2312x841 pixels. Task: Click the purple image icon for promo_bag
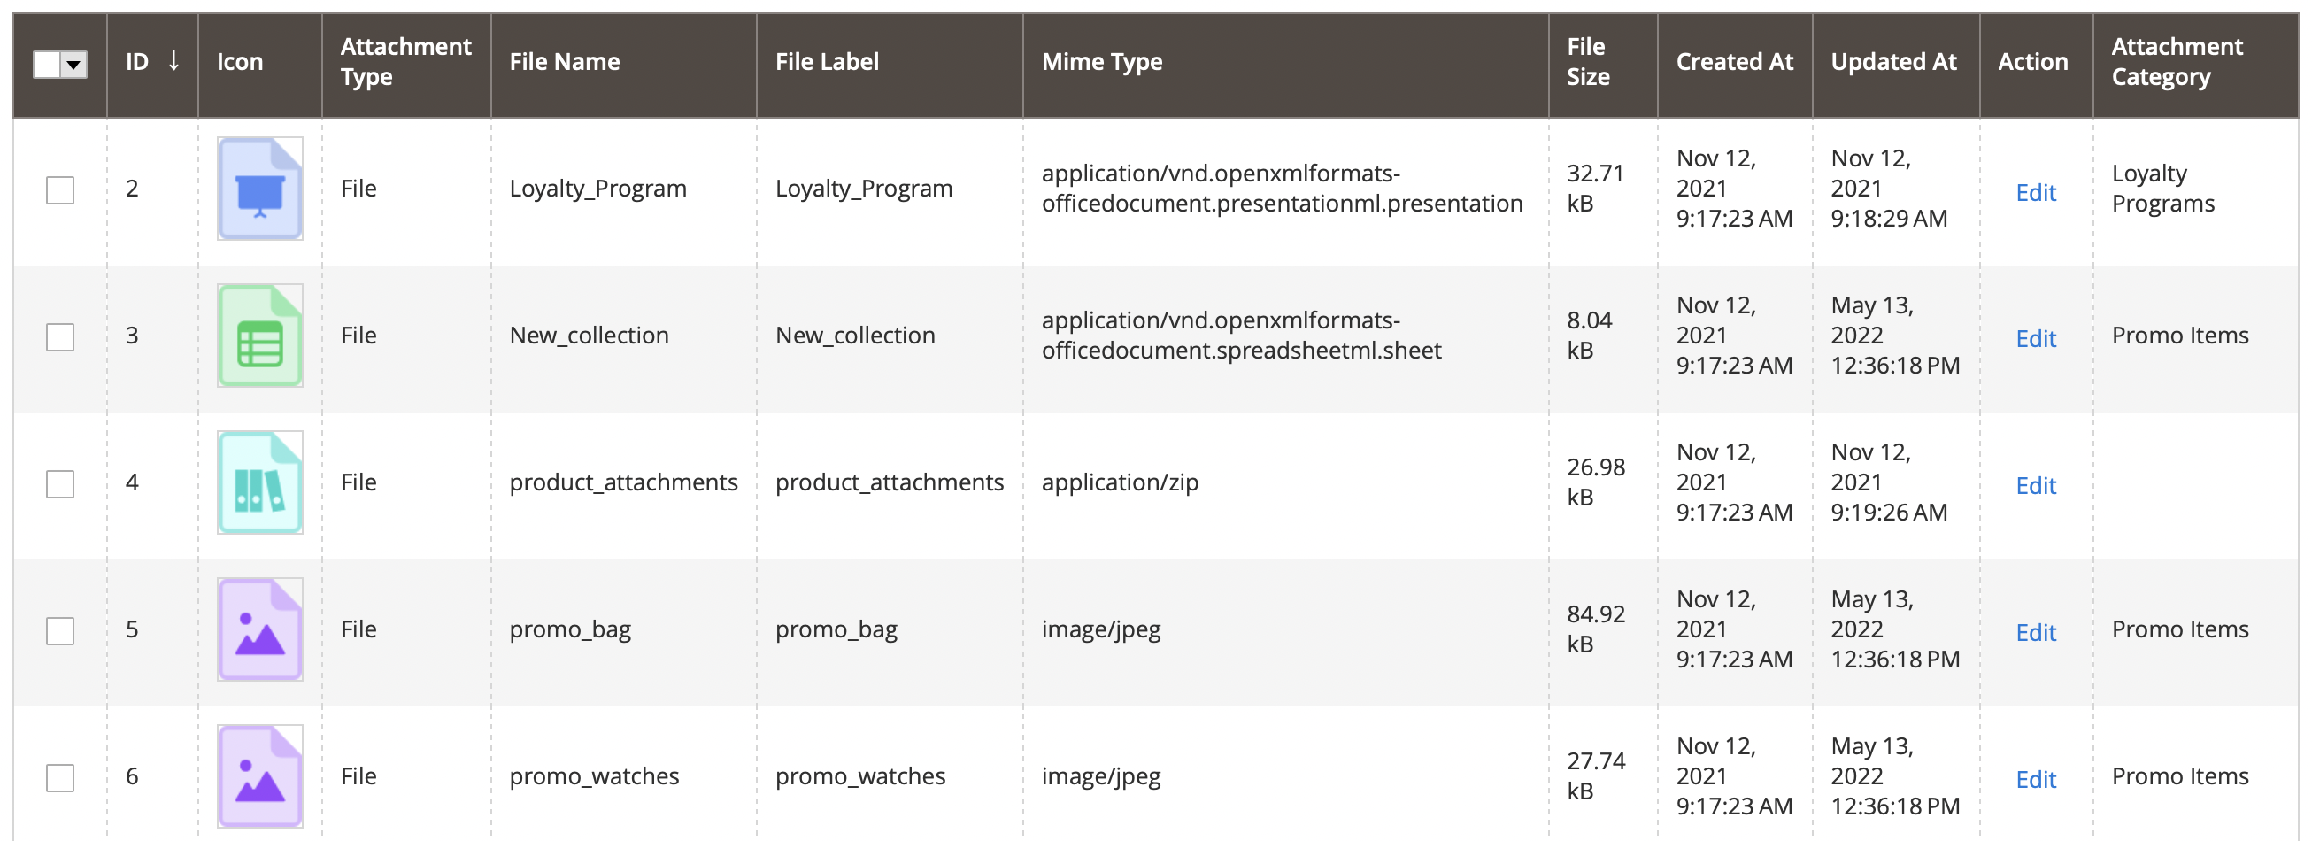259,629
